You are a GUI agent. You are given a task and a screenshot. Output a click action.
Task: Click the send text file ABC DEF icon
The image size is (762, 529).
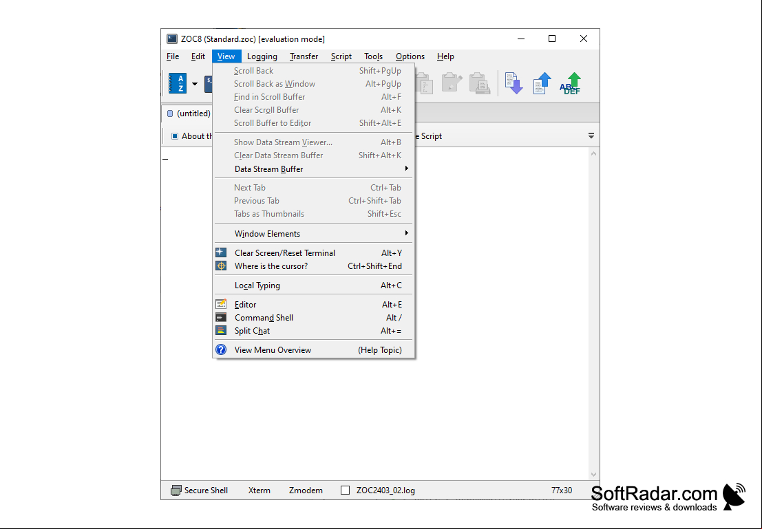click(571, 83)
